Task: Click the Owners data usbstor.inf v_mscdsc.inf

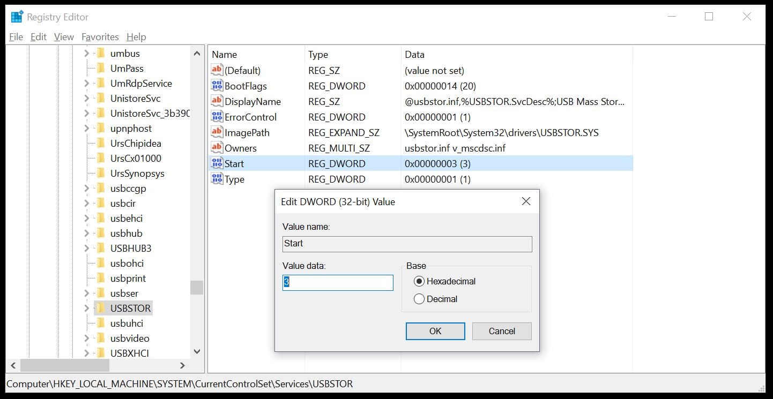Action: click(455, 148)
